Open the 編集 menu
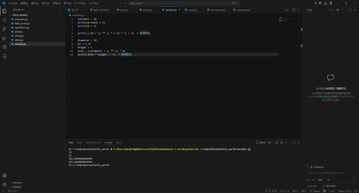The height and width of the screenshot is (193, 359). 24,3
